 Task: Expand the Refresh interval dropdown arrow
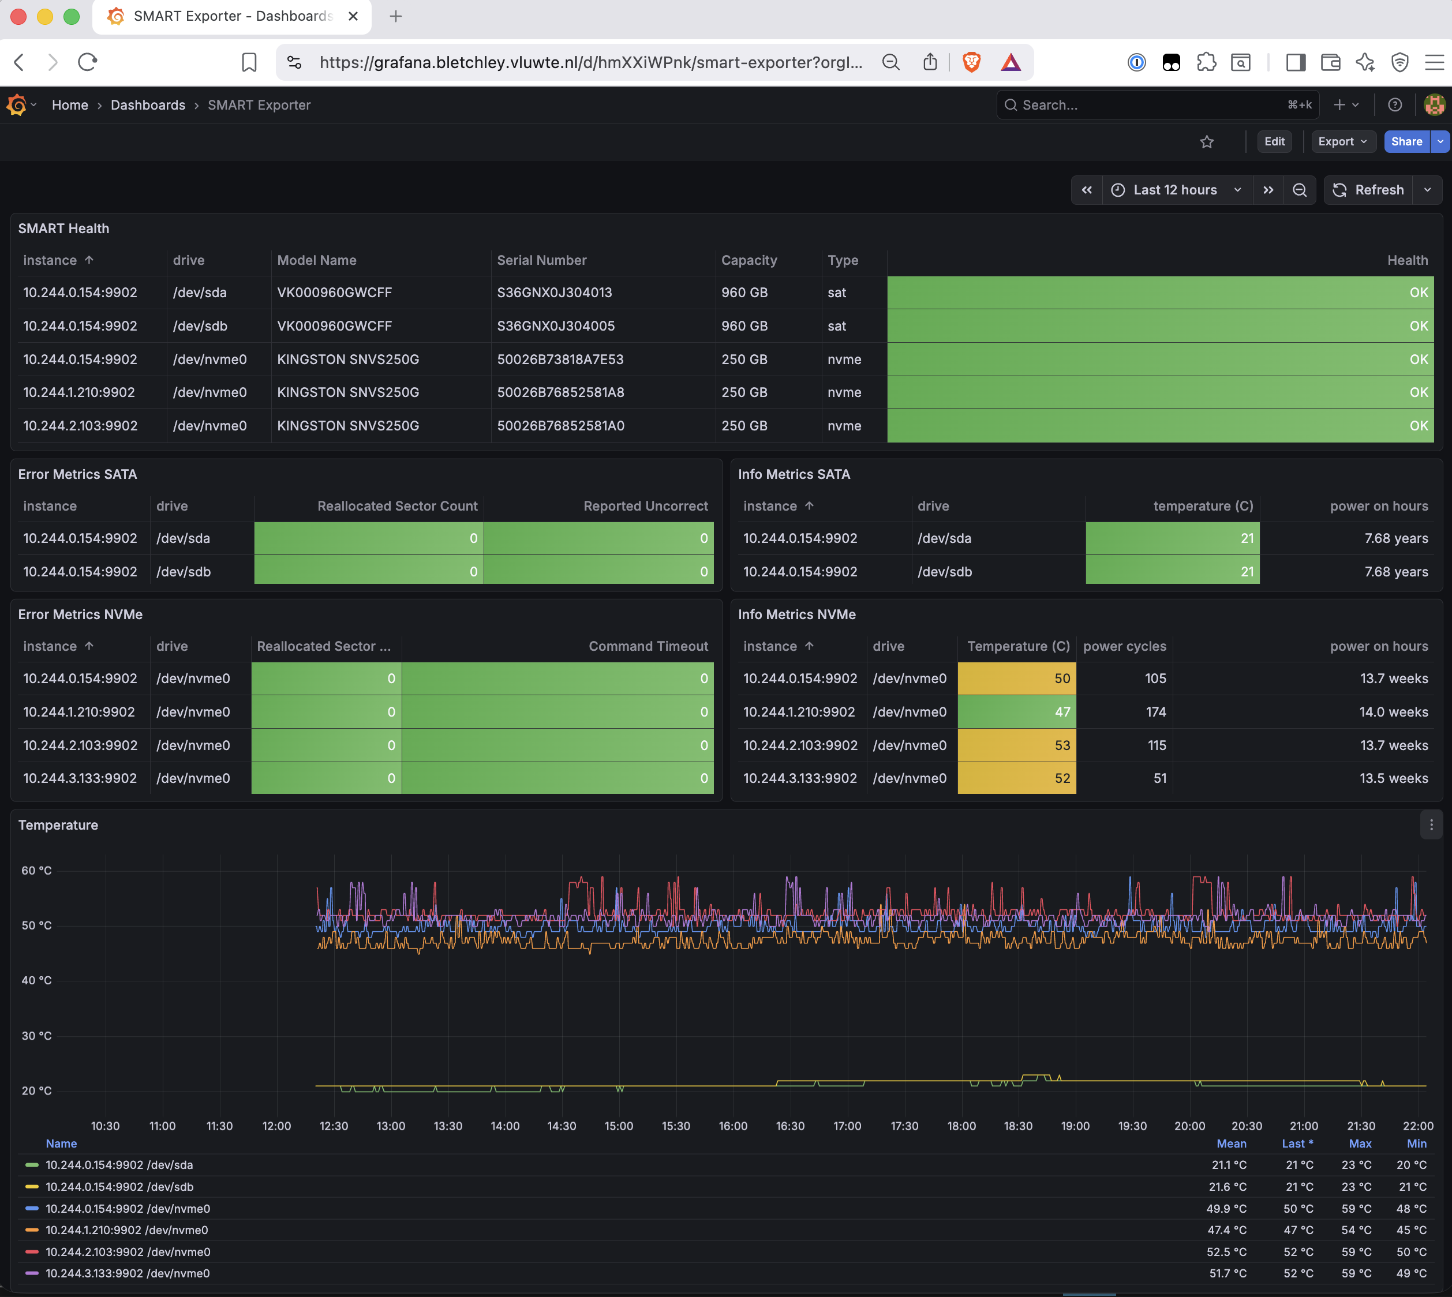pyautogui.click(x=1427, y=190)
